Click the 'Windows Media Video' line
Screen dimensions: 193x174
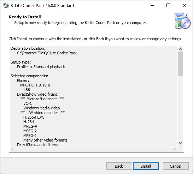click(x=42, y=108)
